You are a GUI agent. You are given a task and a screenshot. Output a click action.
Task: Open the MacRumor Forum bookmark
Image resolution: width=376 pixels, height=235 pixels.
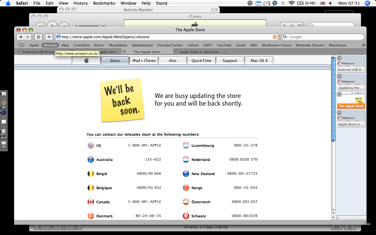pos(276,45)
